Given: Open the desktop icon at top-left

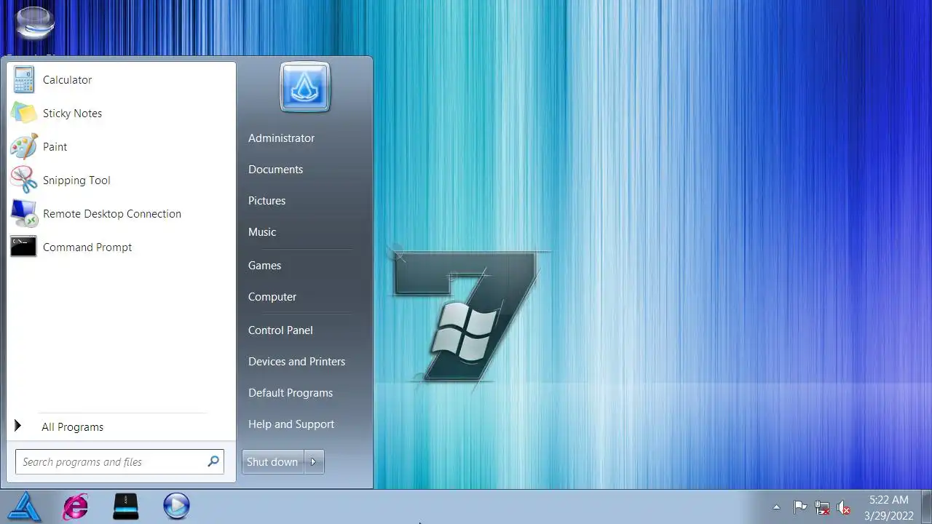Looking at the screenshot, I should [x=34, y=23].
